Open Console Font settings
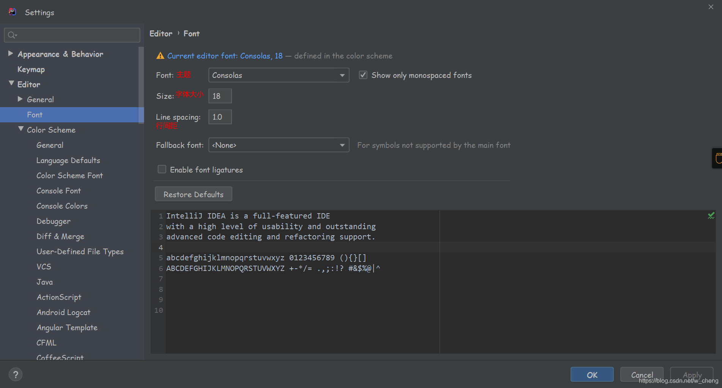 pos(58,191)
